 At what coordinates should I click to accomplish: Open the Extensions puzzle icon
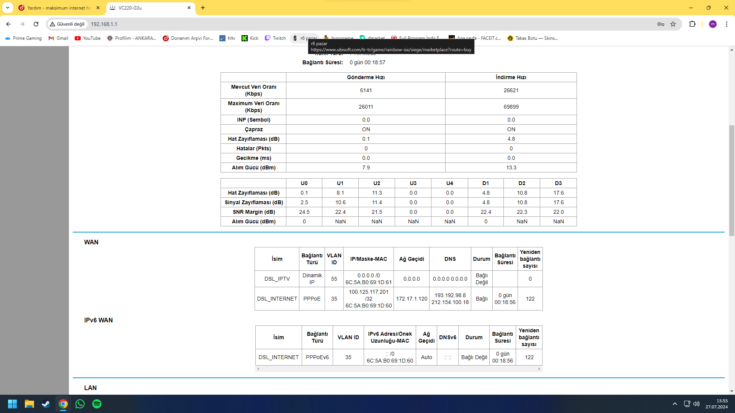click(x=692, y=24)
